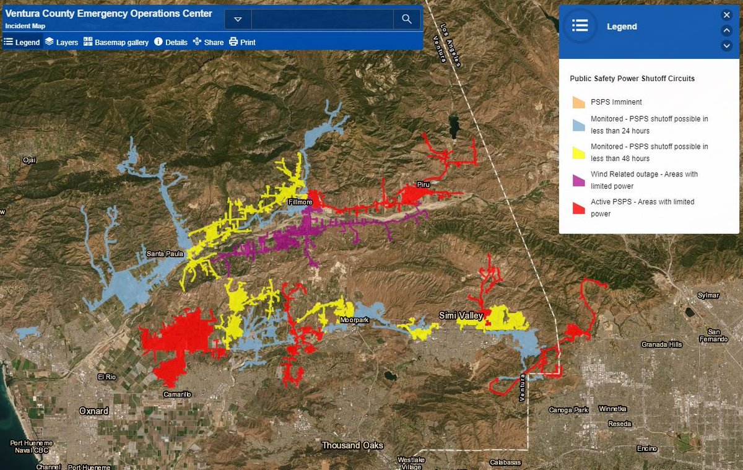This screenshot has height=470, width=743.
Task: Click 'Public Safety Power Shutoff Circuits' heading
Action: [x=632, y=79]
